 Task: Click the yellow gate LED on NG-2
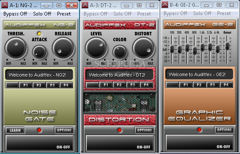[39, 34]
